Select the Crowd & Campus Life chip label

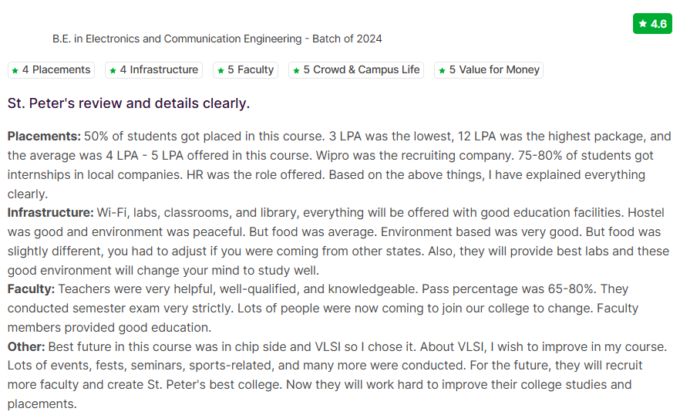[x=362, y=69]
